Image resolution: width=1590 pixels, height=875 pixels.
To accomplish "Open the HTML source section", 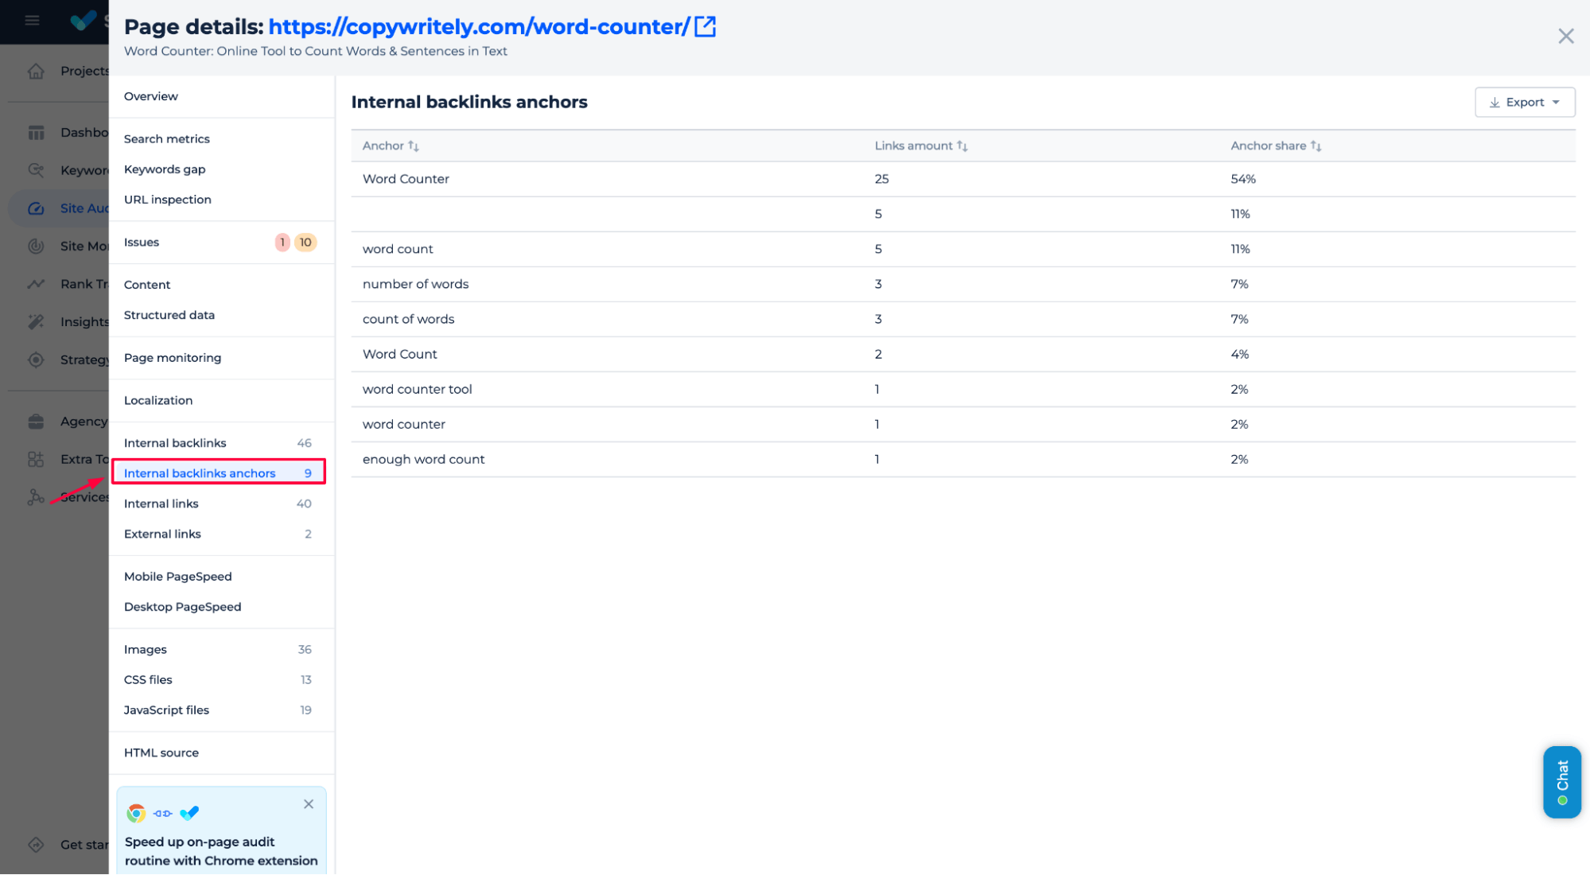I will [161, 753].
